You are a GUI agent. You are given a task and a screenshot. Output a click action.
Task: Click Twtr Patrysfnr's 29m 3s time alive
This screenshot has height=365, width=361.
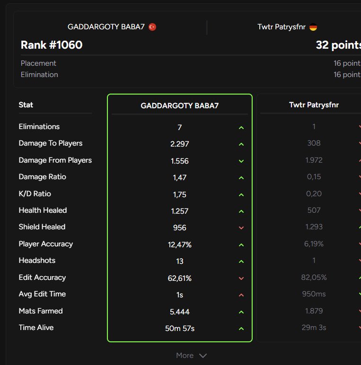314,328
